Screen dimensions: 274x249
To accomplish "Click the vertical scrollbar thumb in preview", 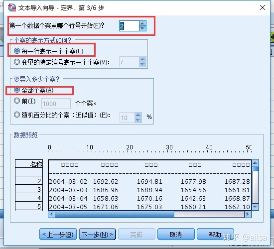I will point(255,169).
